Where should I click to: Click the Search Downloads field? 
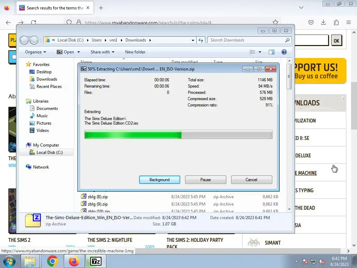(x=246, y=40)
